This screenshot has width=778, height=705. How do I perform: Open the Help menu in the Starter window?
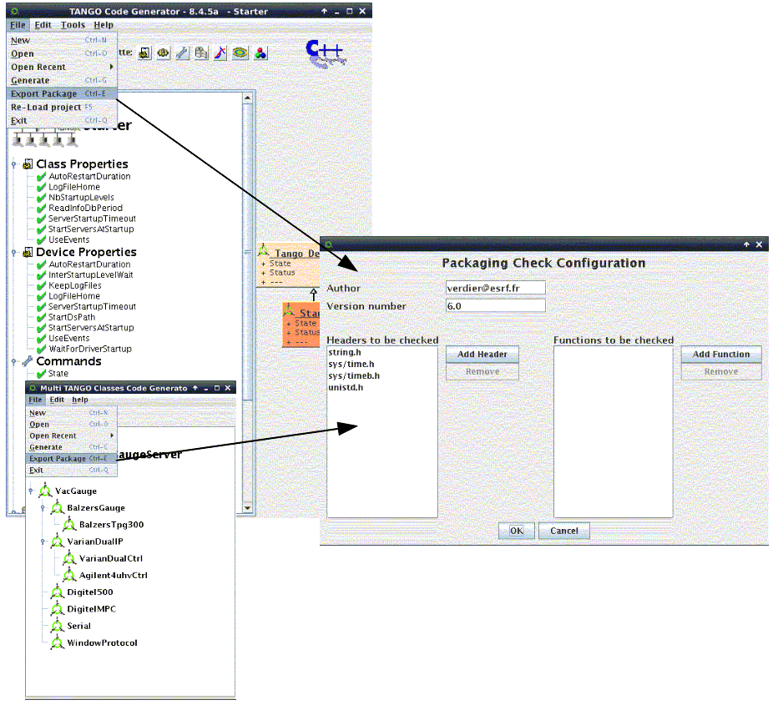[x=104, y=25]
